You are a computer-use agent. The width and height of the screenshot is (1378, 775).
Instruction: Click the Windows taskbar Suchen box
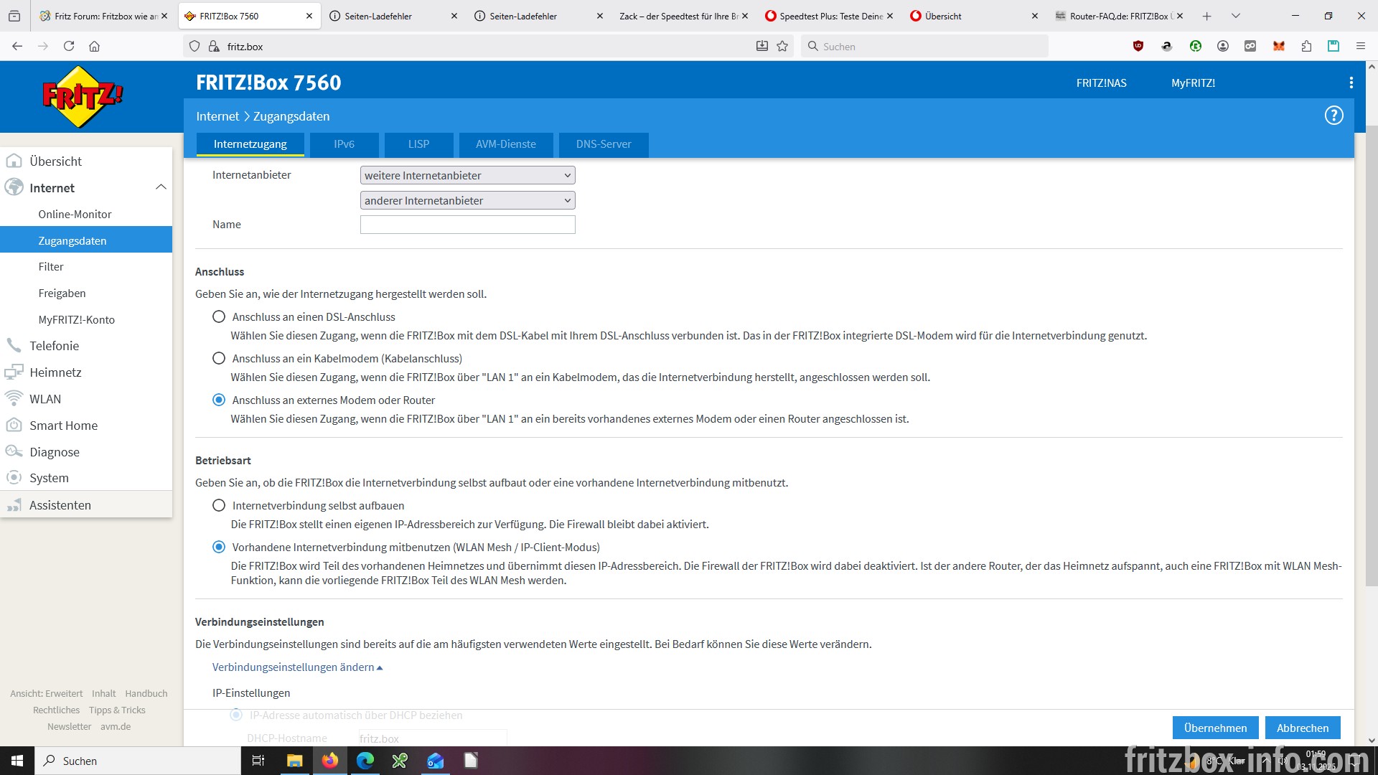point(138,761)
